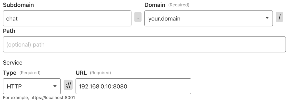291x105 pixels.
Task: Click the (Required) hint next to Domain
Action: [x=179, y=5]
